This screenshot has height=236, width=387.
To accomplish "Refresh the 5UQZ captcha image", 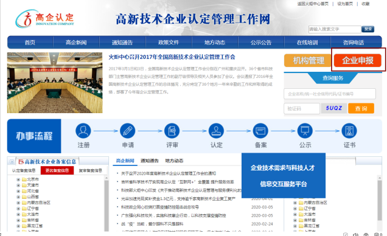I will pyautogui.click(x=333, y=108).
